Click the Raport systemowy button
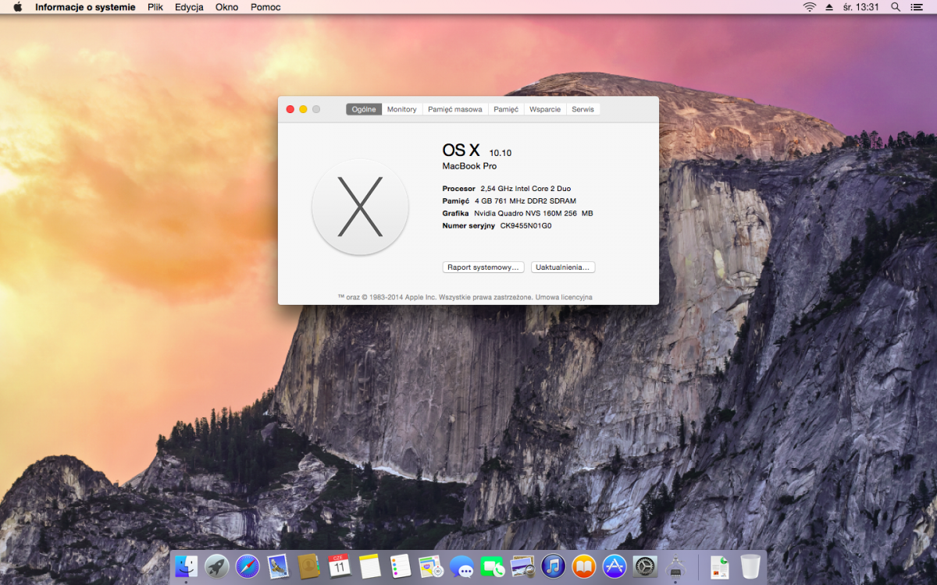Image resolution: width=937 pixels, height=585 pixels. 483,267
